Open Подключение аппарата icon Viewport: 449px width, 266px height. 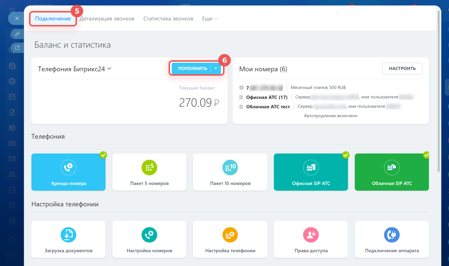tap(392, 234)
